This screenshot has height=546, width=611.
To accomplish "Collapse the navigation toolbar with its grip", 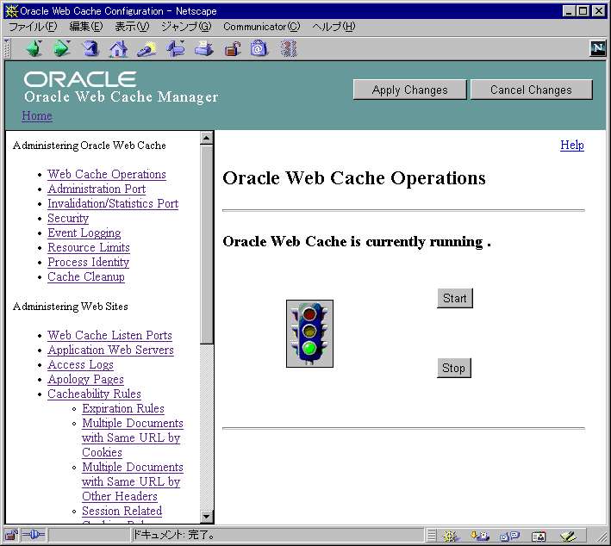I will coord(6,49).
